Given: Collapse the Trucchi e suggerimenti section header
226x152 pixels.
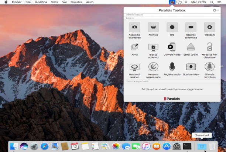Looking at the screenshot, I should click(x=172, y=81).
